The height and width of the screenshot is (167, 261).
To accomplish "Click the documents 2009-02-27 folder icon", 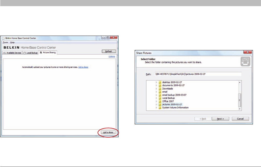I will 160,85.
